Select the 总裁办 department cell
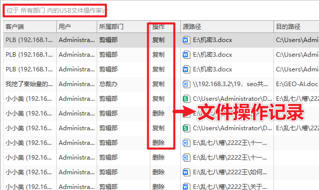This screenshot has width=319, height=190. pyautogui.click(x=108, y=84)
